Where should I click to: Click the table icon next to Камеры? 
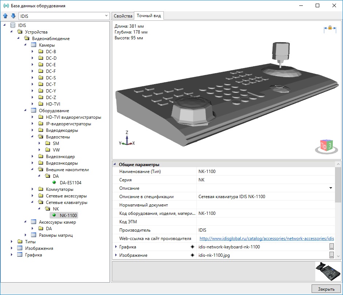tap(34, 45)
